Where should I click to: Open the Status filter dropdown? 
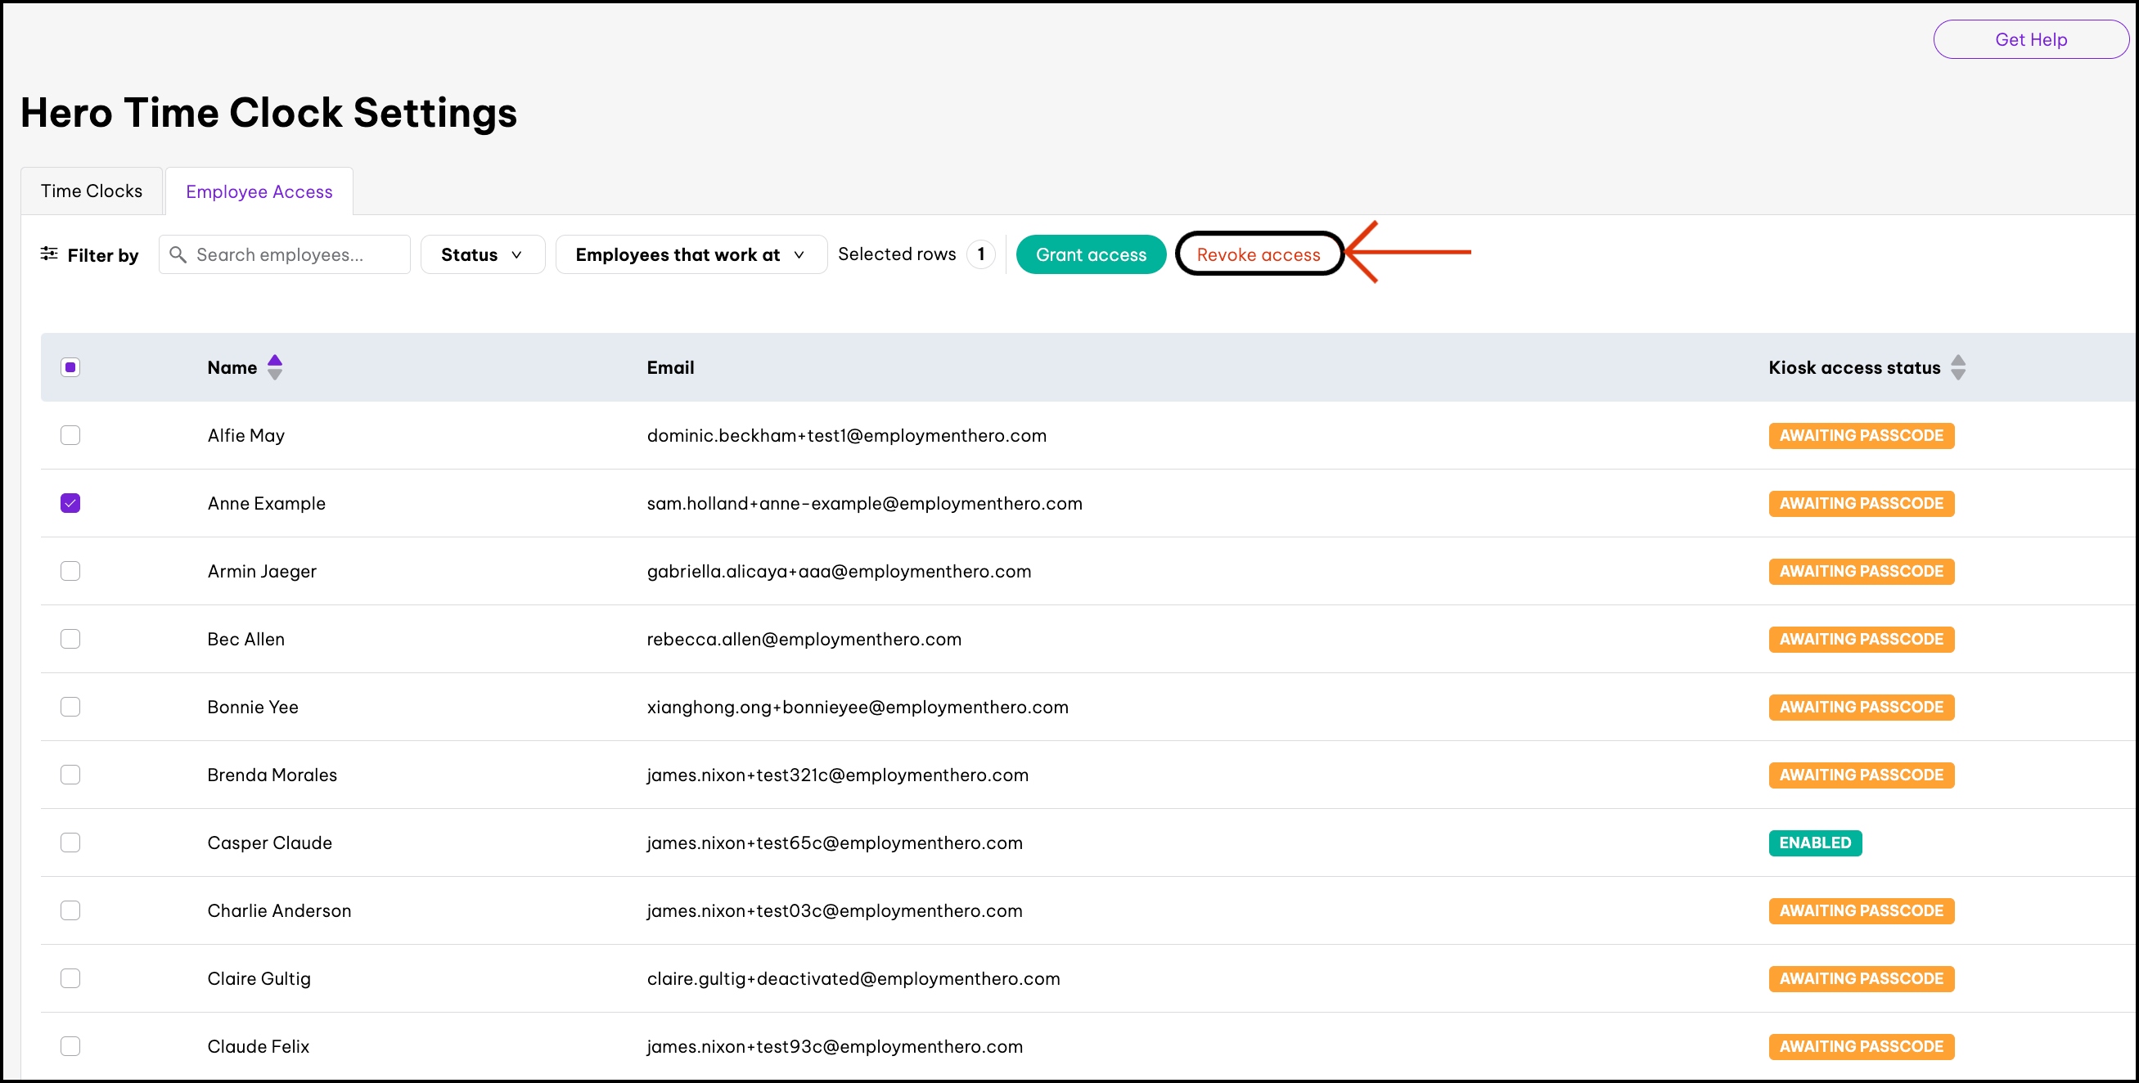tap(482, 254)
